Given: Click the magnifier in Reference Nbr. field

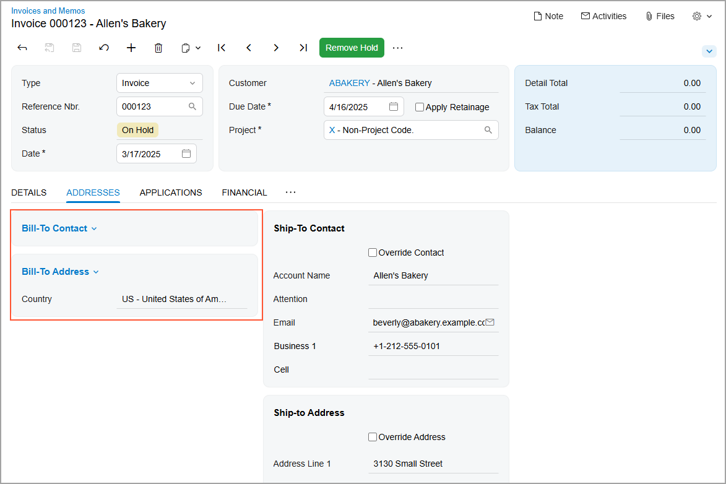Looking at the screenshot, I should point(192,106).
